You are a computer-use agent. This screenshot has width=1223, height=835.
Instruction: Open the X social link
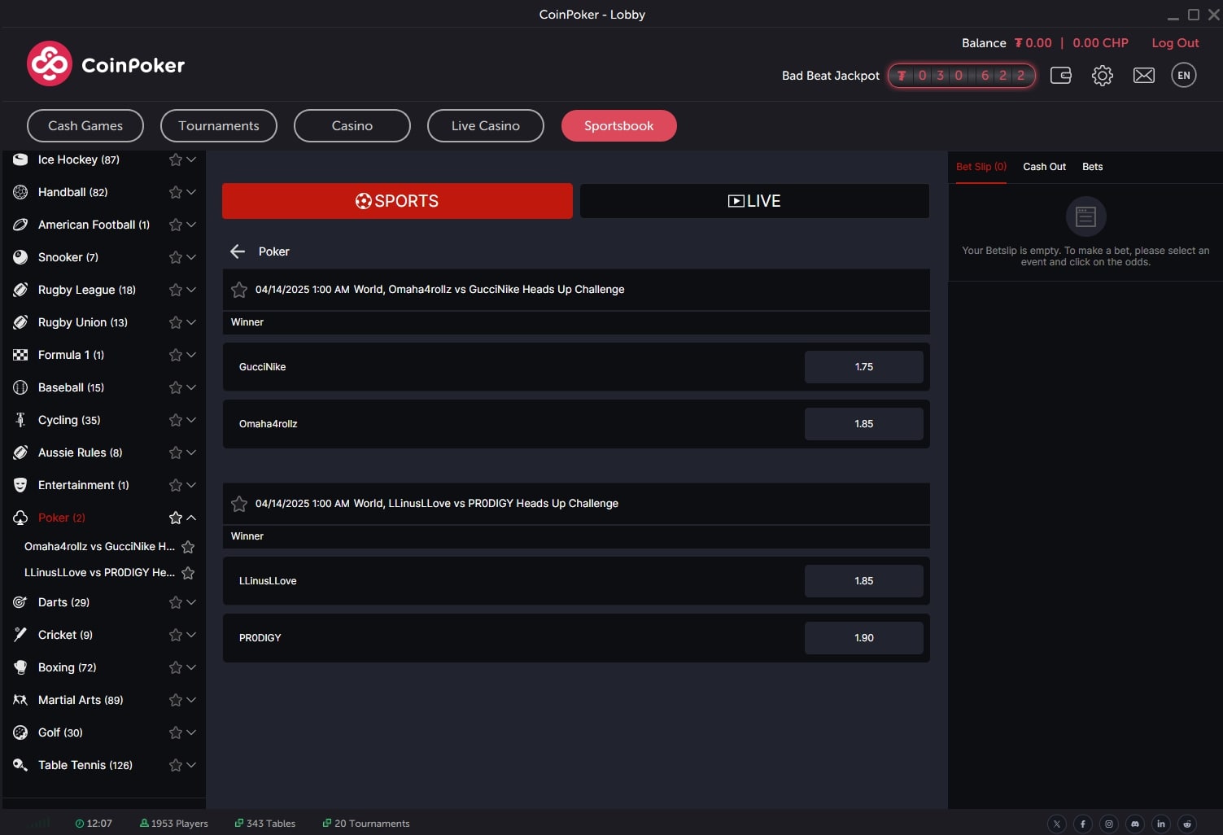(1057, 824)
